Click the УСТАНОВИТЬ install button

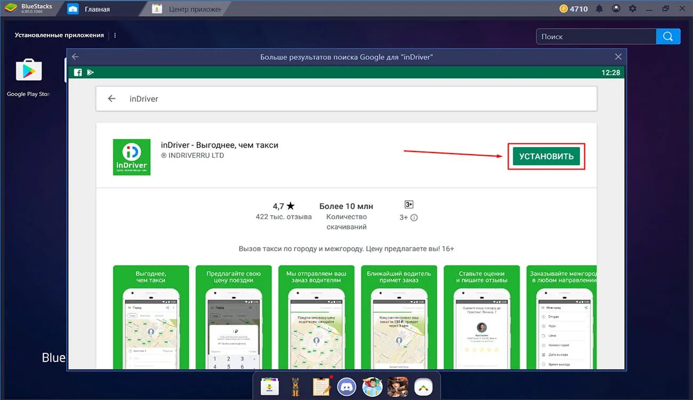tap(546, 156)
